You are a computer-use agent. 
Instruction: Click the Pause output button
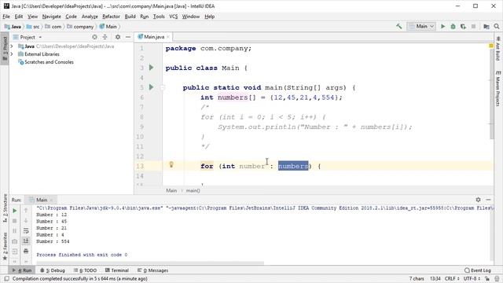click(x=15, y=231)
